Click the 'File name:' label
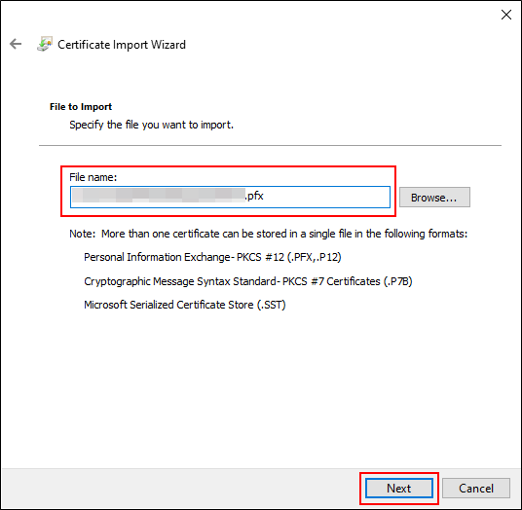Viewport: 522px width, 510px height. pos(93,177)
